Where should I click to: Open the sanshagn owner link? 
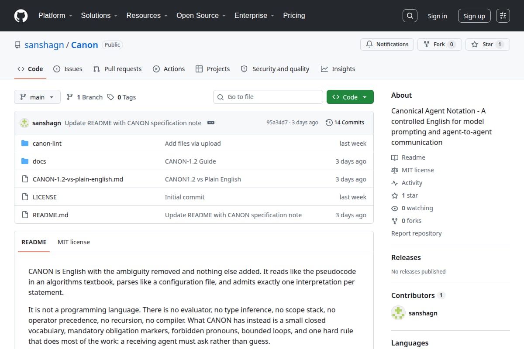click(44, 45)
